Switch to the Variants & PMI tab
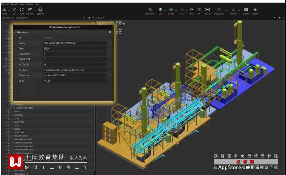This screenshot has width=286, height=175. (x=22, y=18)
